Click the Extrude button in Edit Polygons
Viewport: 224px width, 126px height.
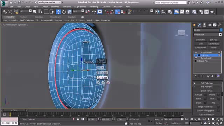click(x=198, y=94)
